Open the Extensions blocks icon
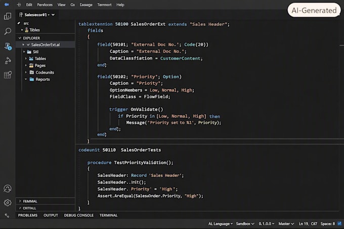This screenshot has width=344, height=229. (8, 75)
